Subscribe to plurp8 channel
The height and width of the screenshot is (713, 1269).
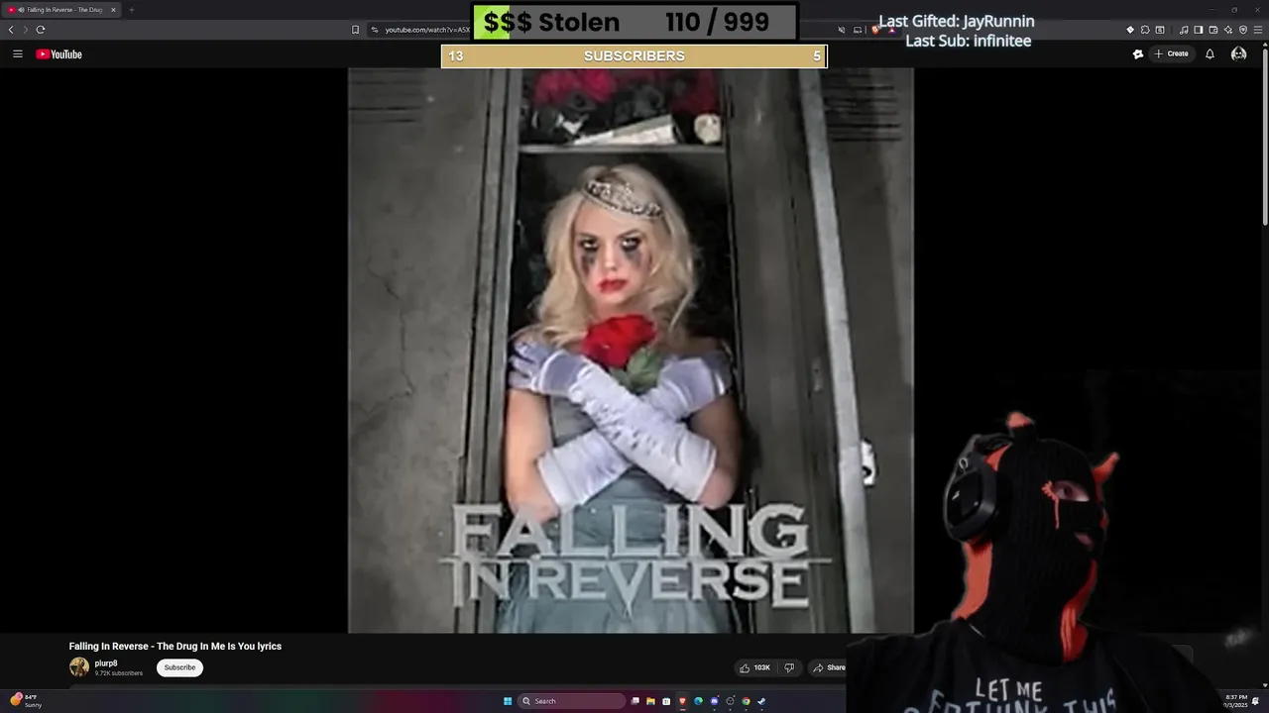pyautogui.click(x=179, y=667)
